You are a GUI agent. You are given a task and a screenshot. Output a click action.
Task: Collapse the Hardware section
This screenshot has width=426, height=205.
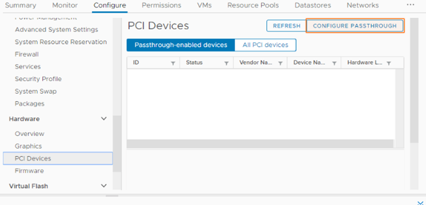104,119
